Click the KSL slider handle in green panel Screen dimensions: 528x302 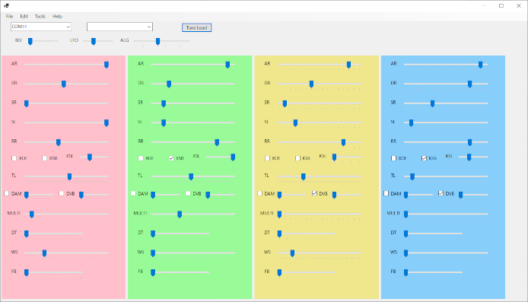[233, 157]
